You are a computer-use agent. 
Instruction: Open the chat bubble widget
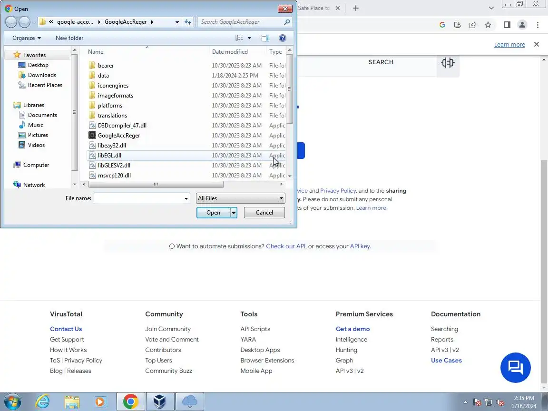516,368
